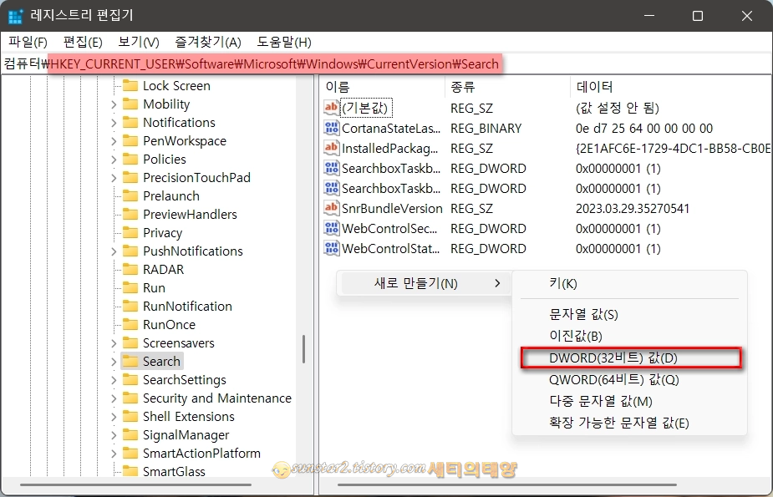Click the WebControlStat DWORD value icon

[x=329, y=248]
